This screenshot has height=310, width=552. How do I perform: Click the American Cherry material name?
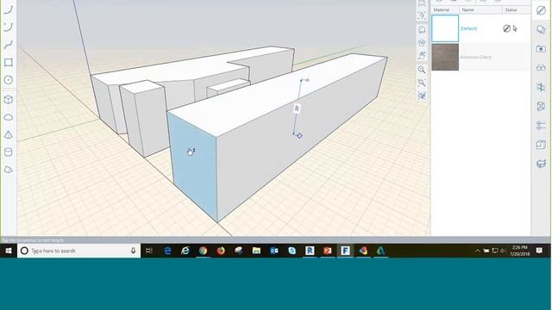pos(475,57)
